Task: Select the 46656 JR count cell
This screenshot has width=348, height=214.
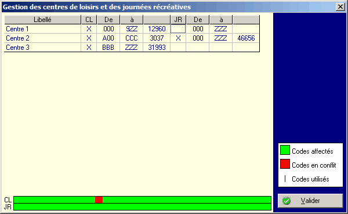Action: [x=246, y=38]
